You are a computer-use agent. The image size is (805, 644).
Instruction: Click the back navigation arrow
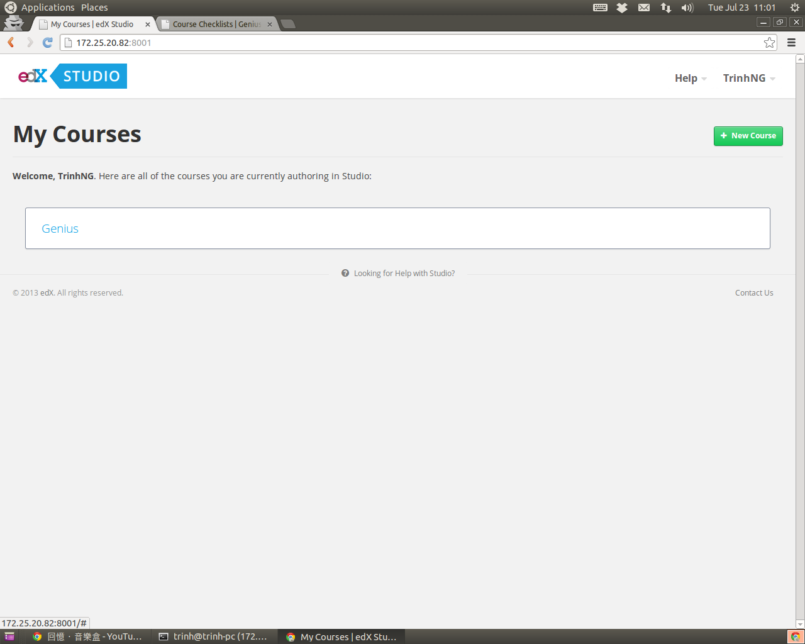pyautogui.click(x=10, y=42)
